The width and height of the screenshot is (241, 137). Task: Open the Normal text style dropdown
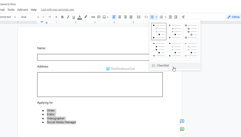[x=8, y=17]
